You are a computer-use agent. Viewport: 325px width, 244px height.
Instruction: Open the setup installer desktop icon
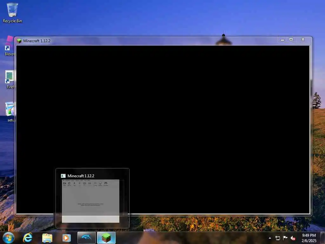(x=10, y=112)
